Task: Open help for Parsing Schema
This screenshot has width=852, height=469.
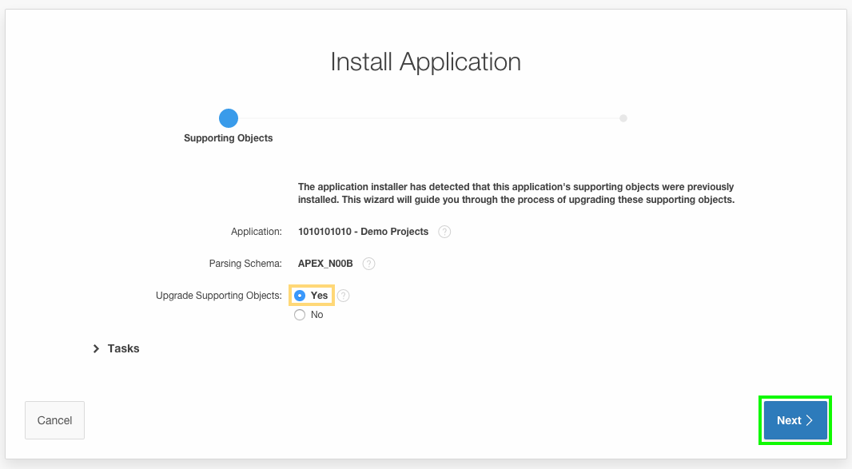Action: [368, 264]
